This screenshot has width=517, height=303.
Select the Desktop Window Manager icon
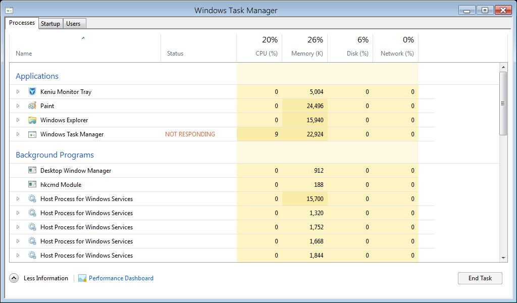point(32,171)
